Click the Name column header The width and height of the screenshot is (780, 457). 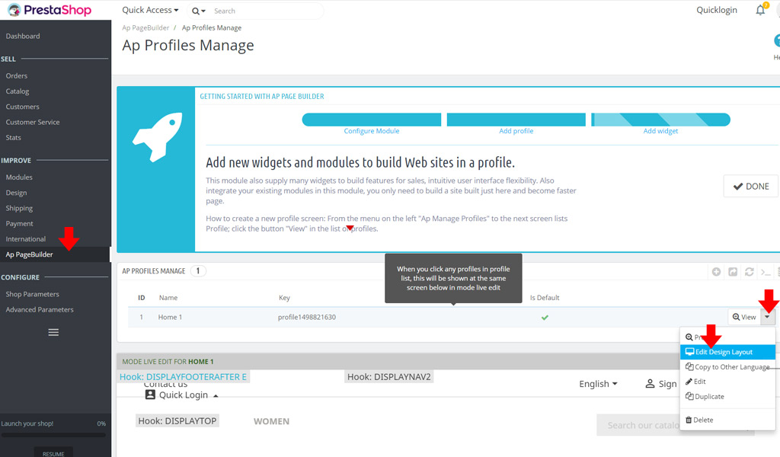[x=168, y=297]
